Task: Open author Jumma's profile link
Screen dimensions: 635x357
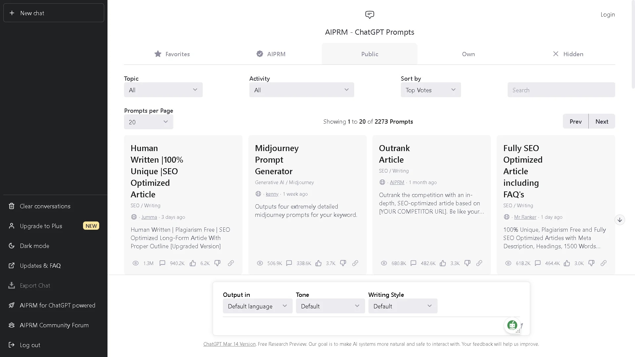Action: 149,217
